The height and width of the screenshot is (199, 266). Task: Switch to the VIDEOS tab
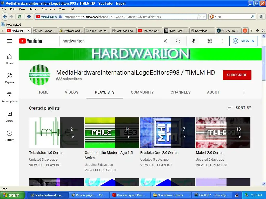tap(72, 93)
